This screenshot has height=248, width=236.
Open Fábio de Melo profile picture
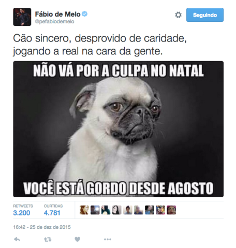tap(22, 17)
